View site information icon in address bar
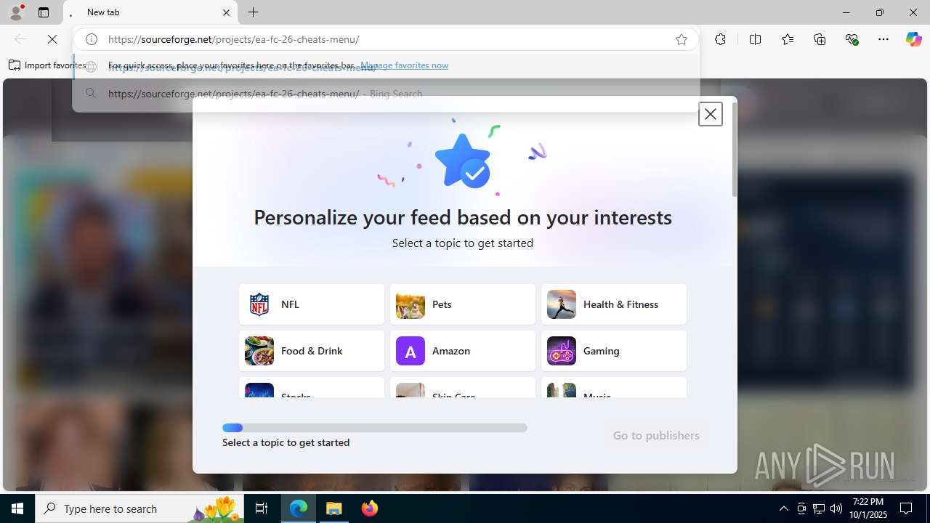The image size is (930, 523). click(92, 39)
